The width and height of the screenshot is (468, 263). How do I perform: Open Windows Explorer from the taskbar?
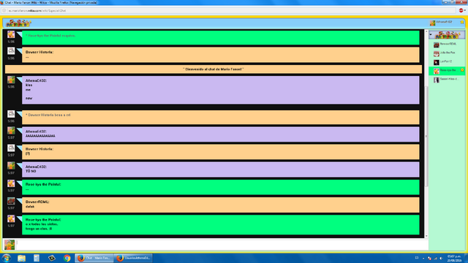[x=21, y=258]
